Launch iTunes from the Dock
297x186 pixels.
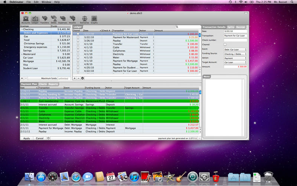[x=134, y=177]
